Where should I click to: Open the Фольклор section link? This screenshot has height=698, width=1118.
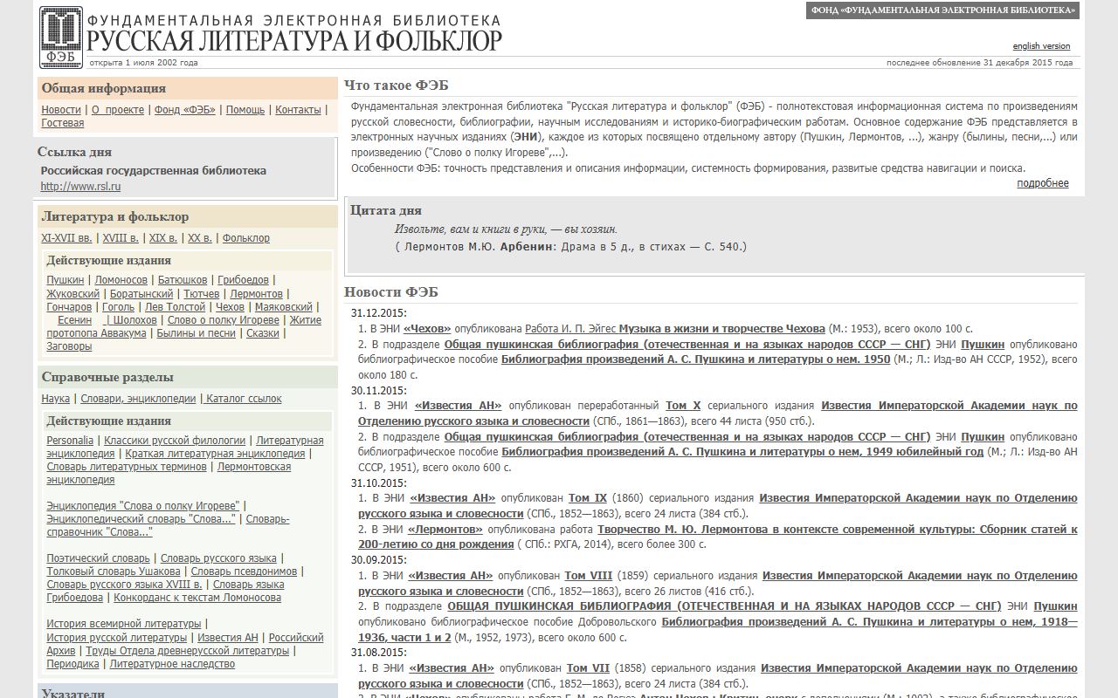246,238
